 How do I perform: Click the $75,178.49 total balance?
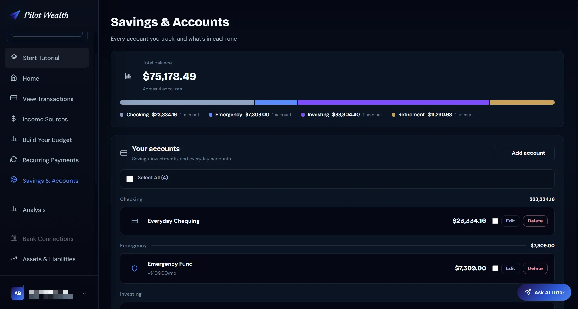(169, 76)
